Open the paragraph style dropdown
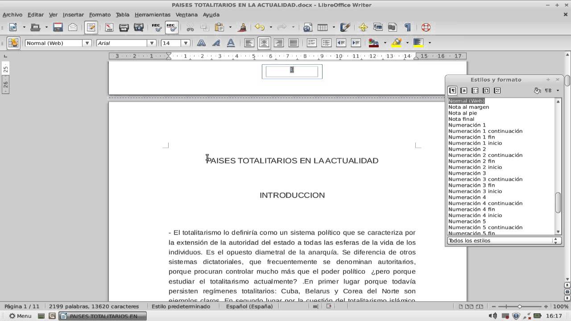 pyautogui.click(x=87, y=43)
